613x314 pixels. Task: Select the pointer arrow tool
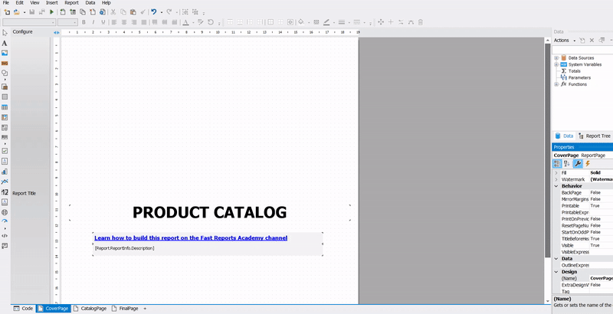point(5,32)
